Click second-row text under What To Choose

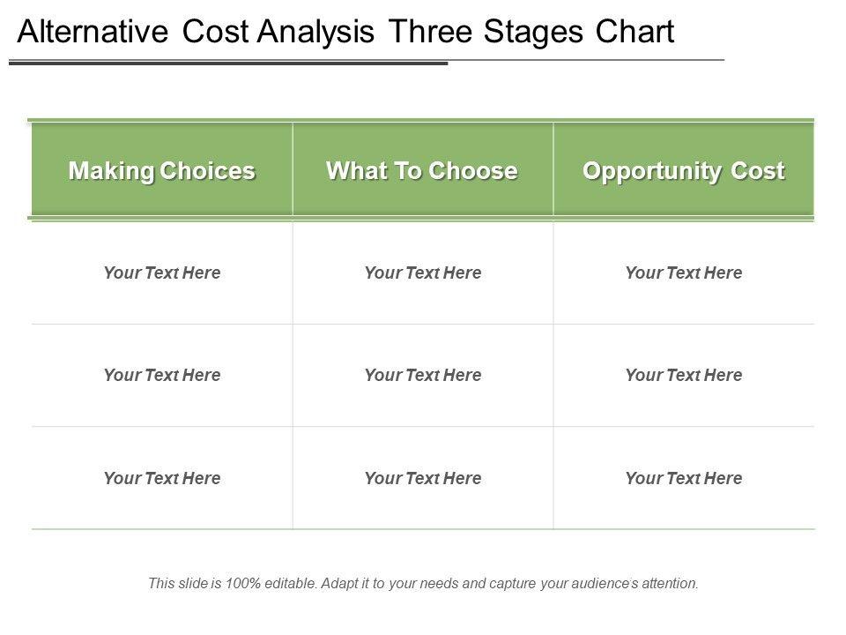click(x=422, y=376)
